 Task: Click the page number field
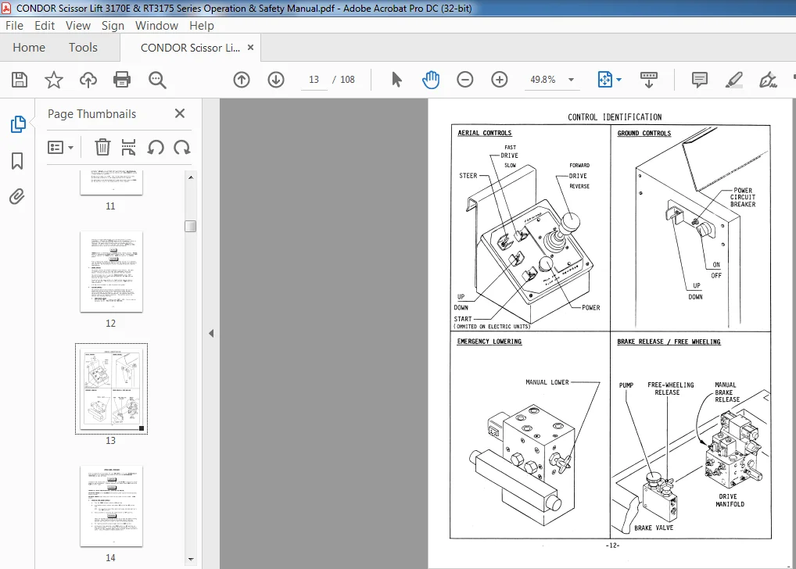point(314,80)
